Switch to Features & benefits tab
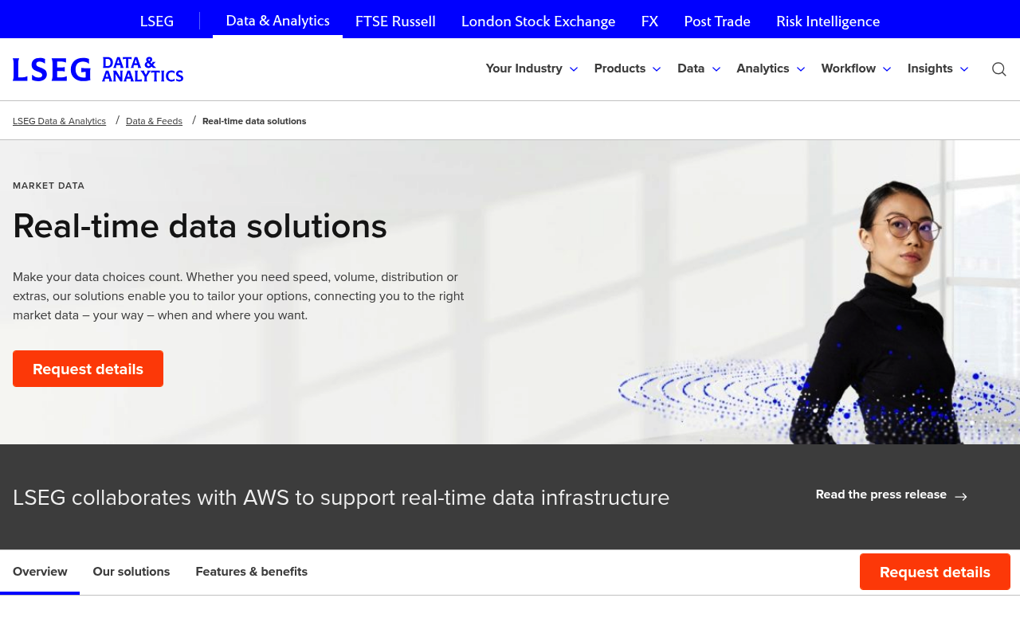This screenshot has width=1020, height=637. pyautogui.click(x=251, y=572)
